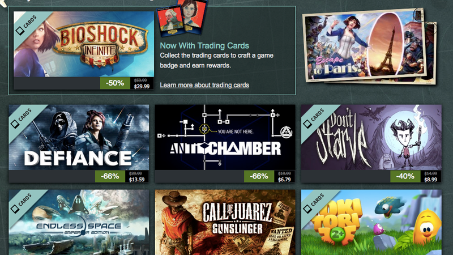Viewport: 453px width, 255px height.
Task: Open the BioShock Infinite trading card images
Action: [x=182, y=18]
